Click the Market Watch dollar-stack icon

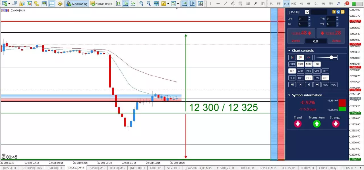click(22, 4)
